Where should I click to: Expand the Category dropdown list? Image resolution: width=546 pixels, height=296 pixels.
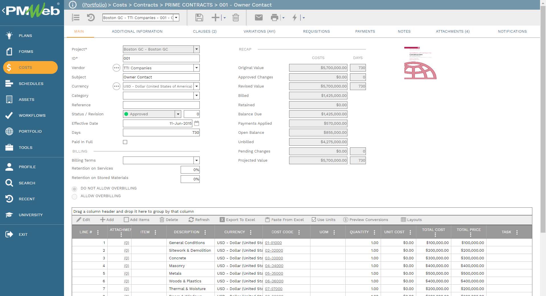click(196, 96)
